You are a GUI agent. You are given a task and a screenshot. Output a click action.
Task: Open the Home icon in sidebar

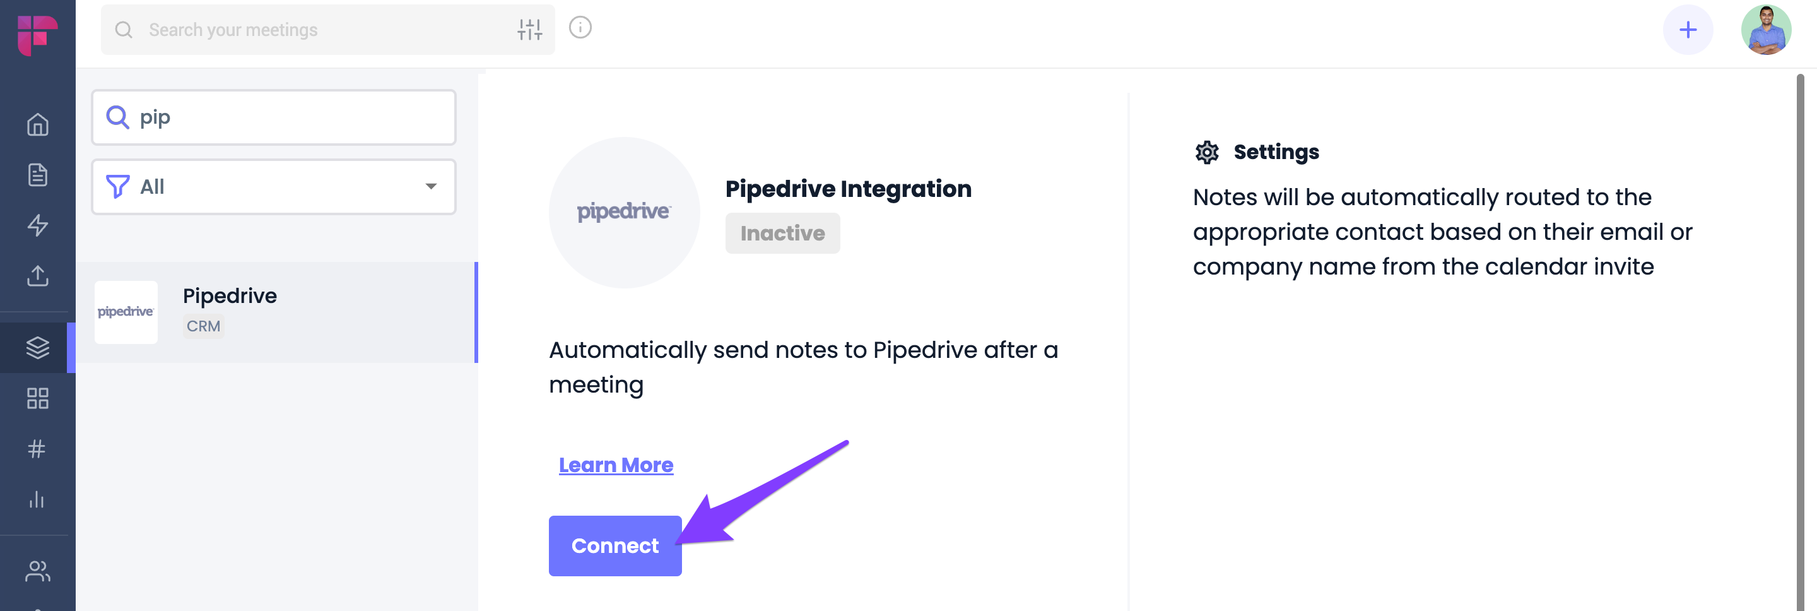click(x=37, y=125)
